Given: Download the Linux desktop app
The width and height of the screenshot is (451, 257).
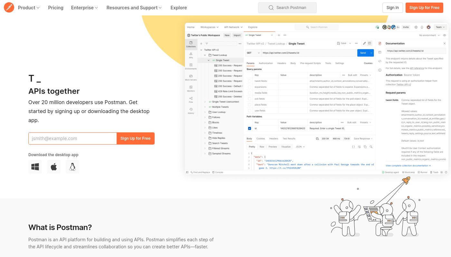Looking at the screenshot, I should click(72, 167).
